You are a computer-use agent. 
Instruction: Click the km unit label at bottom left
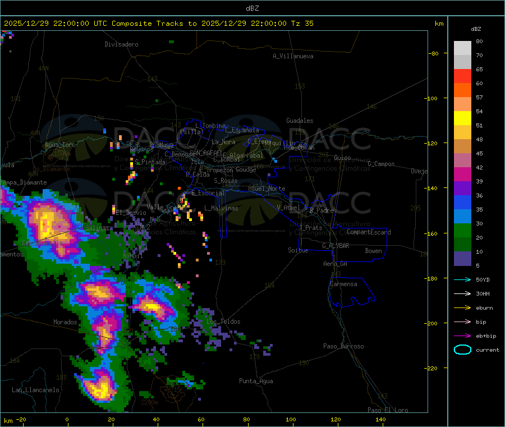click(x=8, y=421)
